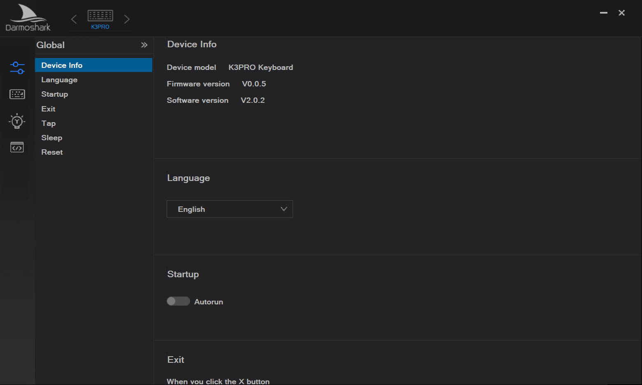Select Tap in sidebar
This screenshot has height=385, width=642.
tap(93, 123)
